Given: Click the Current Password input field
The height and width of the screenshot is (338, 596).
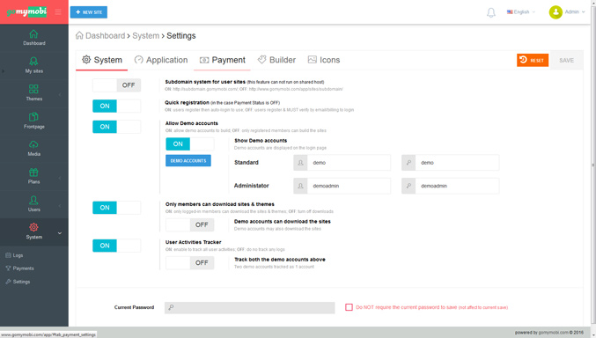Looking at the screenshot, I should 250,307.
